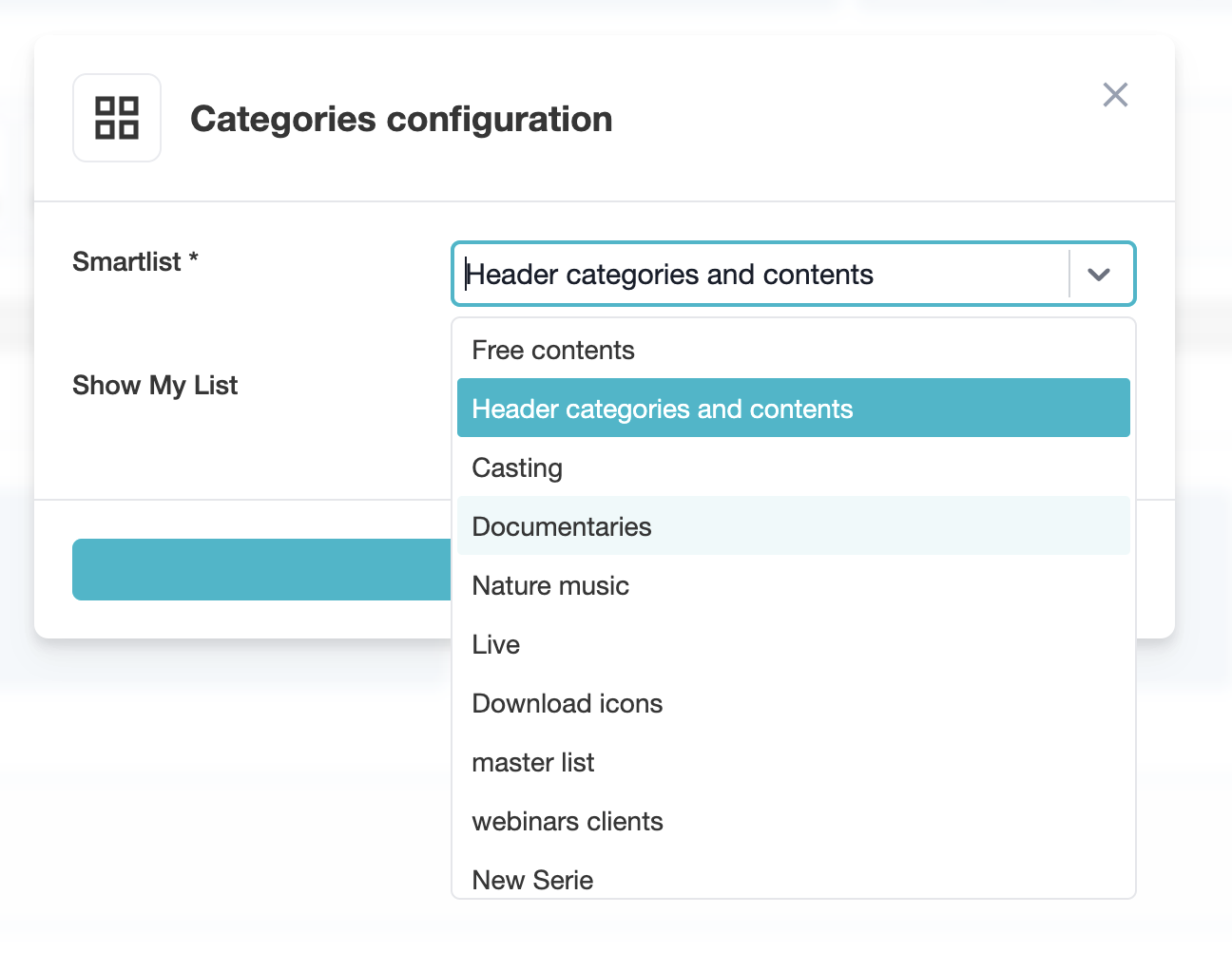The height and width of the screenshot is (971, 1232).
Task: Click the 'Categories configuration' title text
Action: (x=401, y=119)
